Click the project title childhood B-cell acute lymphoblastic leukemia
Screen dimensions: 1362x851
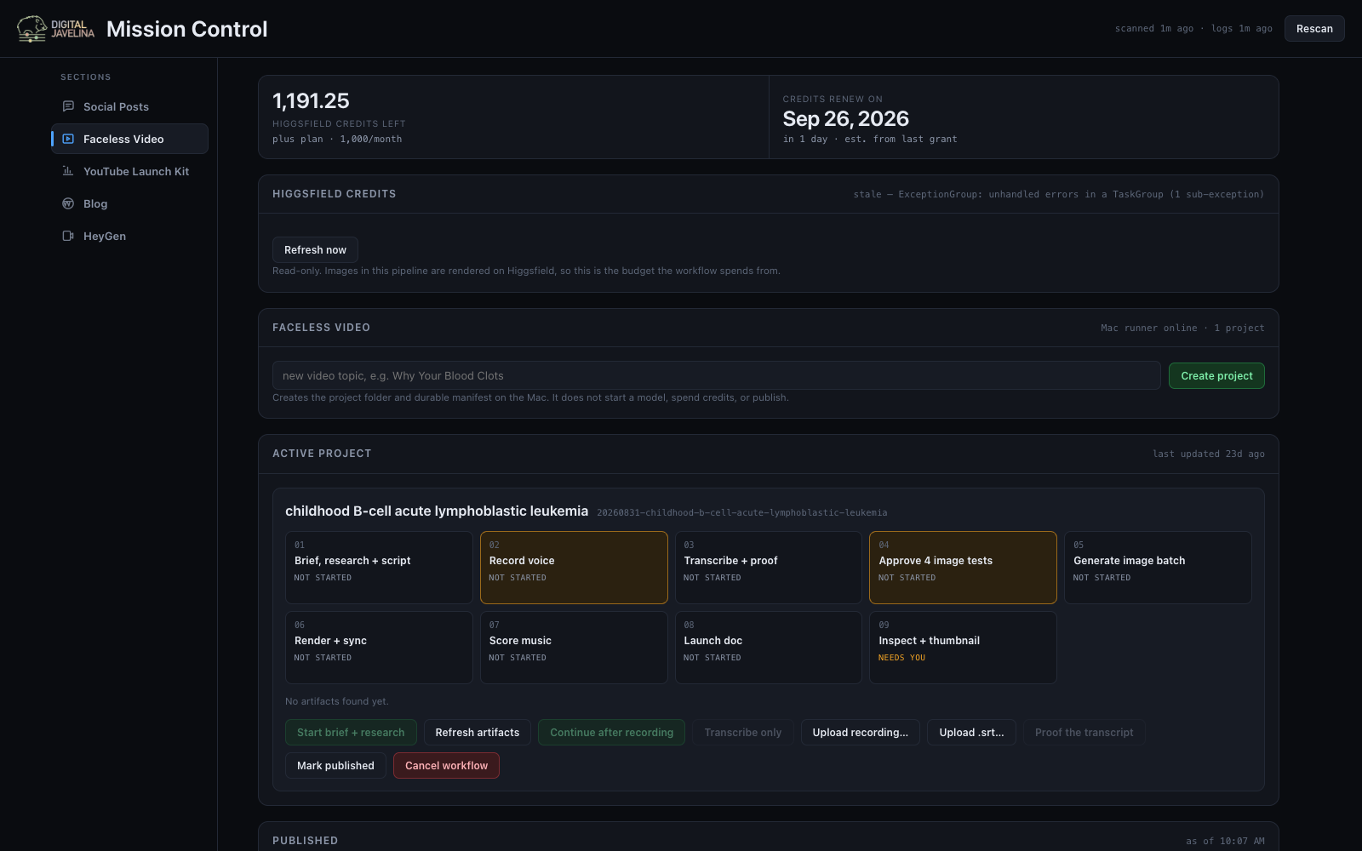437,511
